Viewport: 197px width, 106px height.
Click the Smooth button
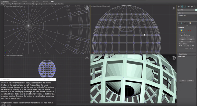tap(191, 81)
